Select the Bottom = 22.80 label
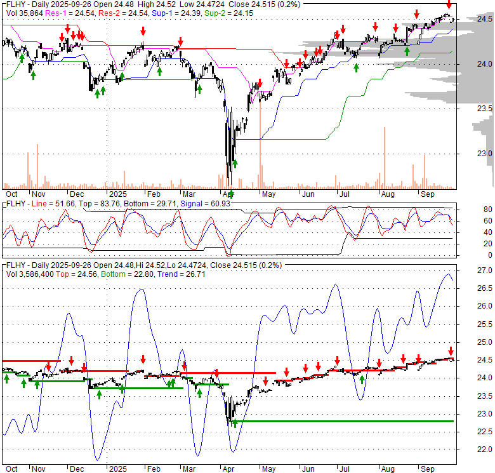Screen dimensions: 495x473 (128, 274)
